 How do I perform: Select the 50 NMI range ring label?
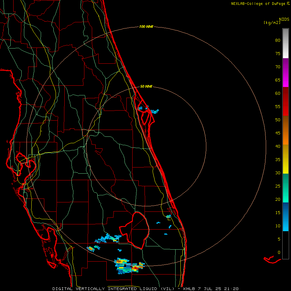[146, 86]
